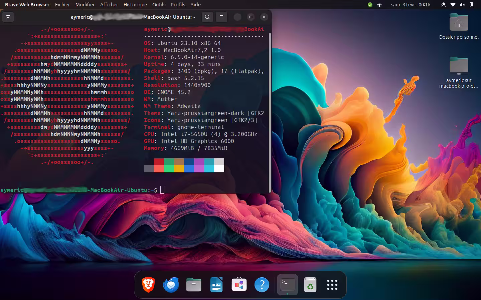Click the terminal prompt cursor
The height and width of the screenshot is (300, 481).
162,190
